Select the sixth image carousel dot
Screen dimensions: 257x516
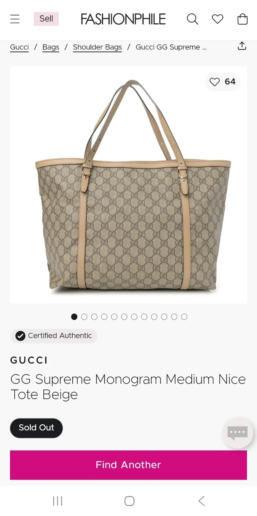(x=124, y=317)
